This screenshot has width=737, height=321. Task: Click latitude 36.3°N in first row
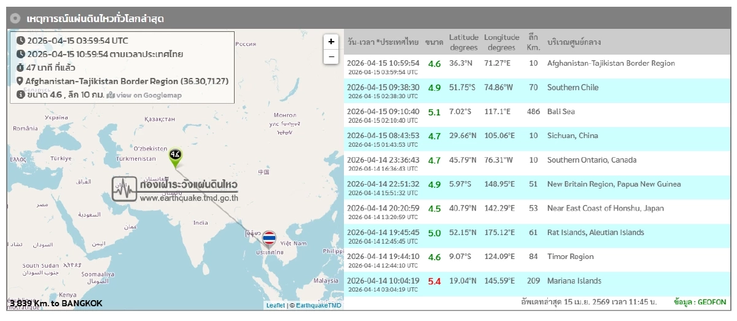(461, 63)
